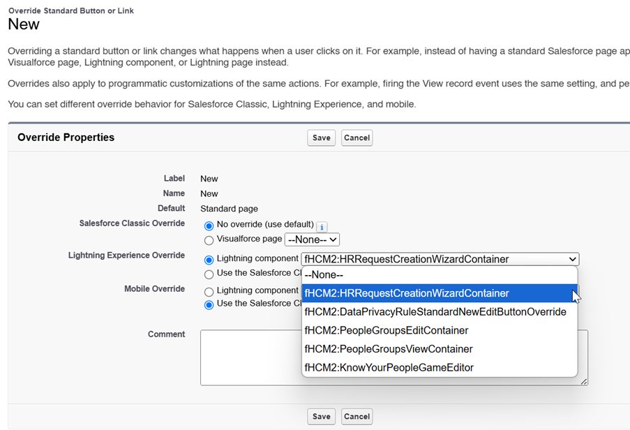Select Lightning component radio for Lightning Experience Override
Screen dimensions: 630x430
click(x=209, y=260)
